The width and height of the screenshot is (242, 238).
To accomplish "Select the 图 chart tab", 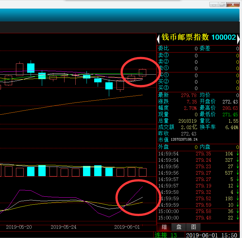I will pos(193,227).
